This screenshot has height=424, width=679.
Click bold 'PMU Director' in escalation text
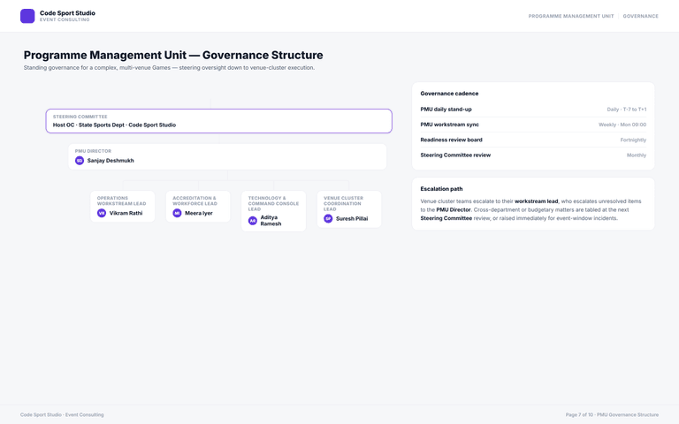pos(453,210)
